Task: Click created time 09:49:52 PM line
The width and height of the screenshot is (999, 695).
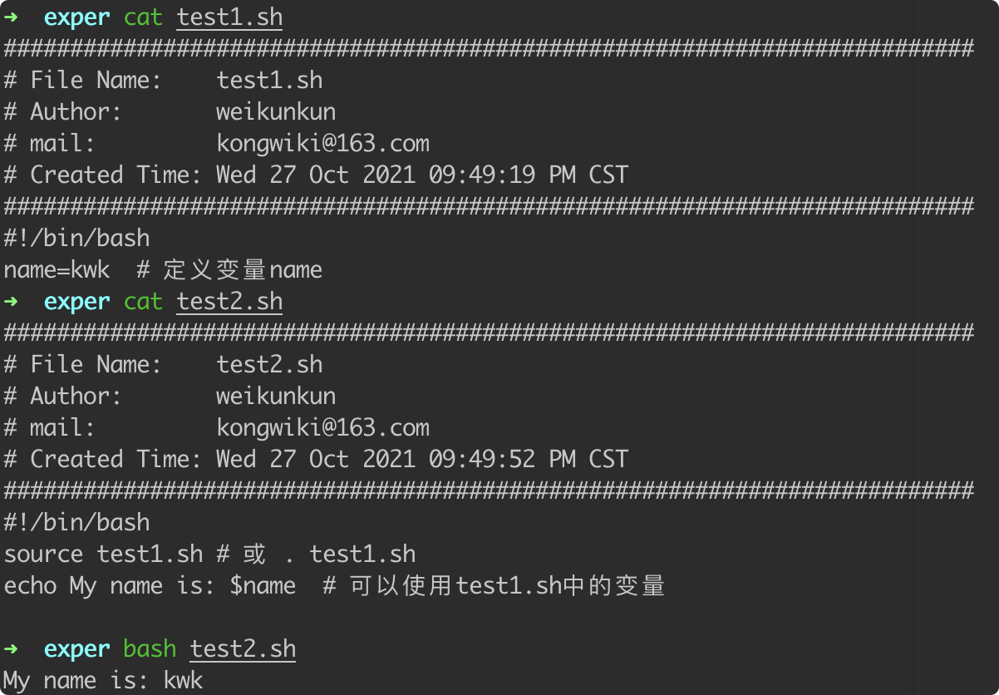Action: [x=316, y=460]
